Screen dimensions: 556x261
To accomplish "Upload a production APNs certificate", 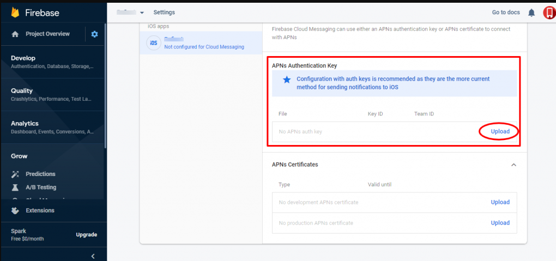I will [500, 223].
